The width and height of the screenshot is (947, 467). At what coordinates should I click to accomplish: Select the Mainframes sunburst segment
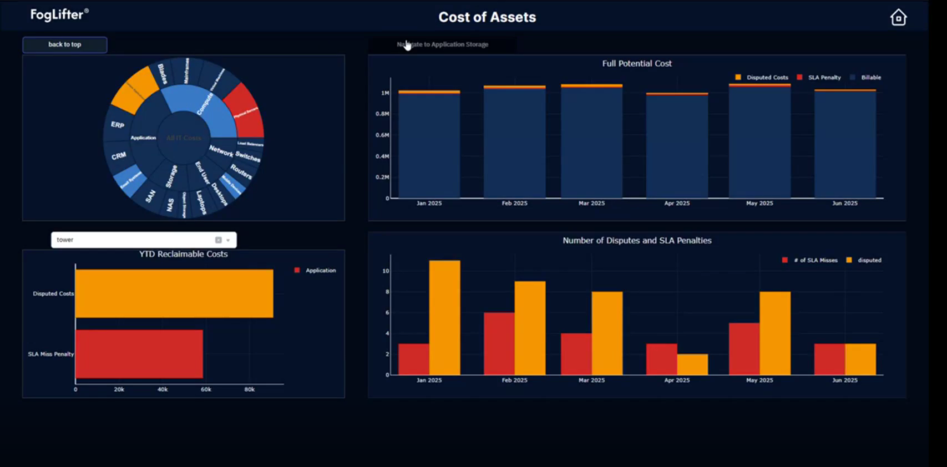[x=186, y=70]
